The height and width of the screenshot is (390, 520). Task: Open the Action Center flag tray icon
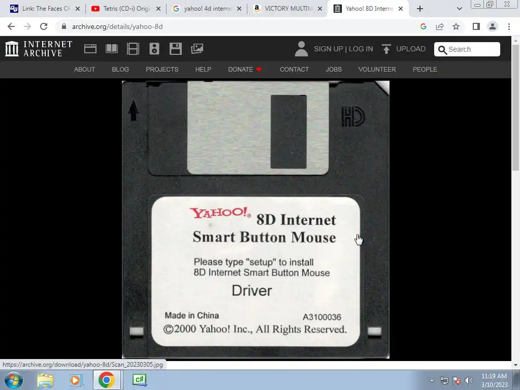tap(457, 380)
